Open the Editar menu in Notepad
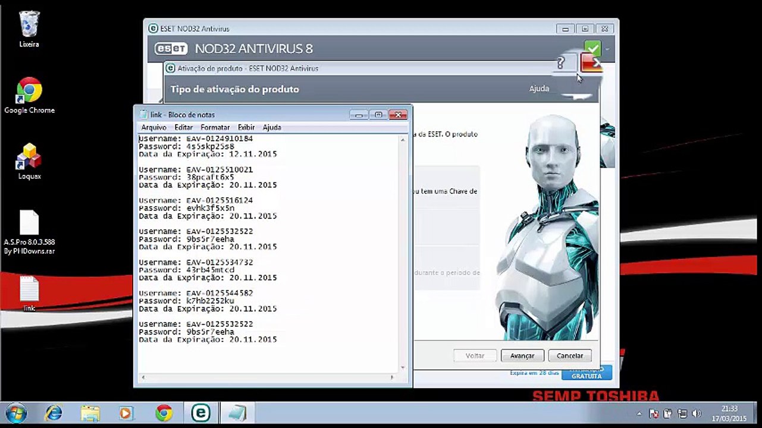This screenshot has height=428, width=762. [183, 127]
